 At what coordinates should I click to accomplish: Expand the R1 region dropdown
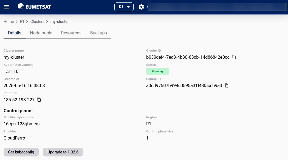click(124, 7)
